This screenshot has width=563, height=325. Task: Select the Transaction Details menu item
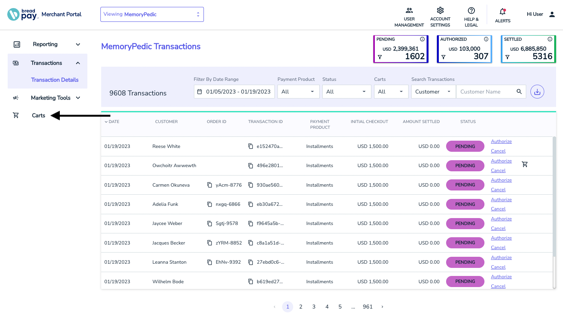pos(55,80)
